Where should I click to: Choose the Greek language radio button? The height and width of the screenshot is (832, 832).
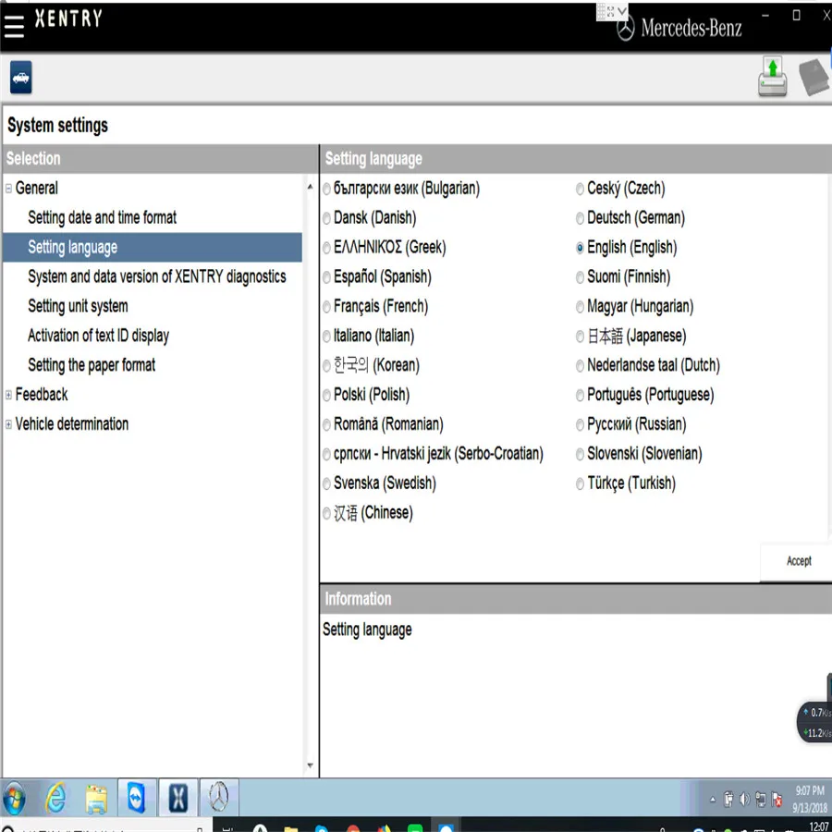click(x=327, y=248)
